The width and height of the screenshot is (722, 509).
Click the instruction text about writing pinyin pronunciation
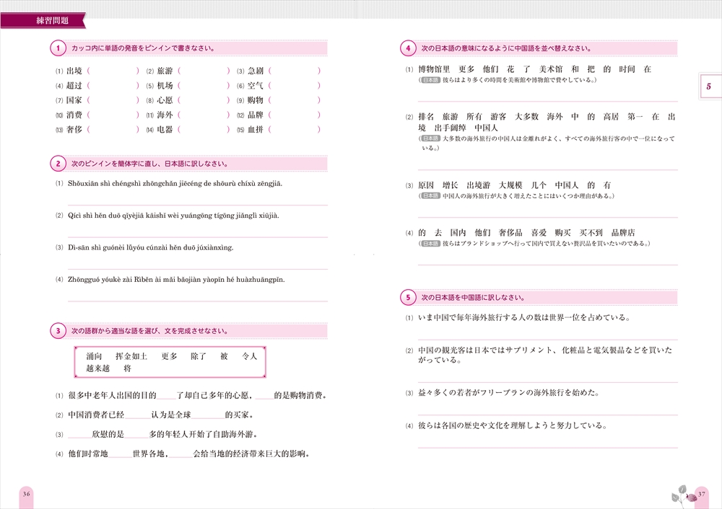[x=144, y=48]
